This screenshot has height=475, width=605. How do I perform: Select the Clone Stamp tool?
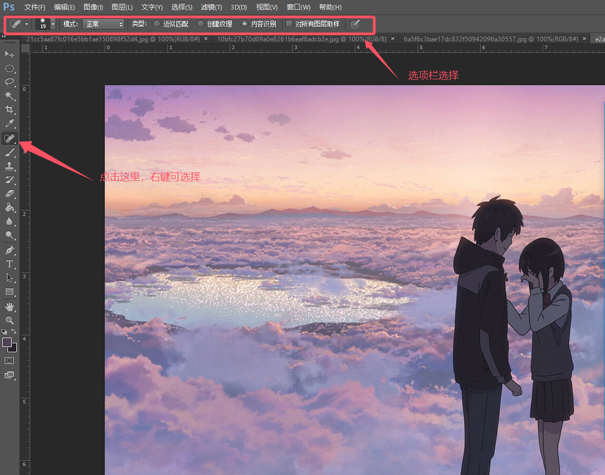[9, 166]
